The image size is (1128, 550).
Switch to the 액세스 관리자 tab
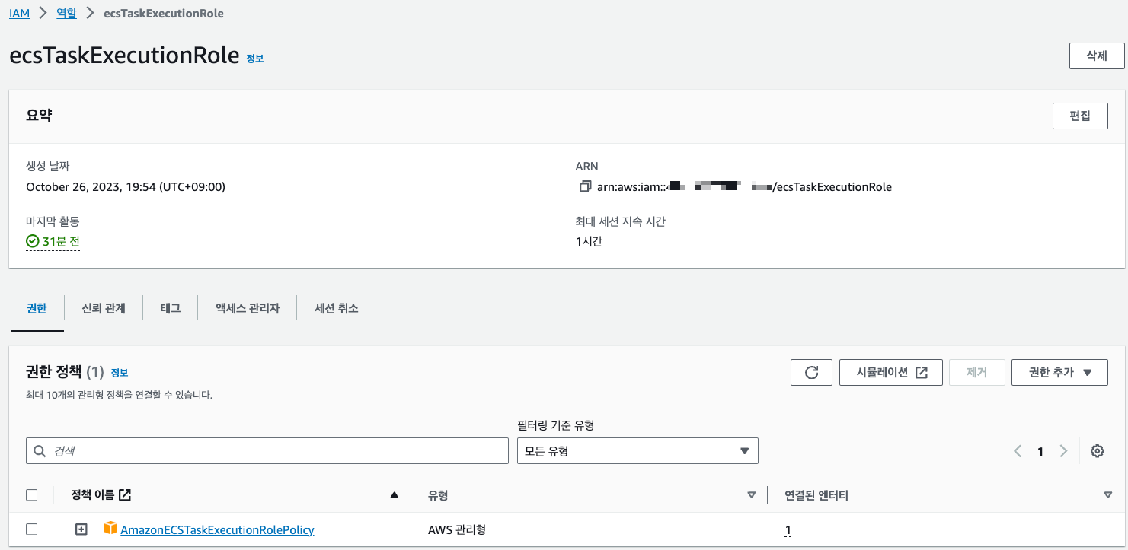coord(248,308)
